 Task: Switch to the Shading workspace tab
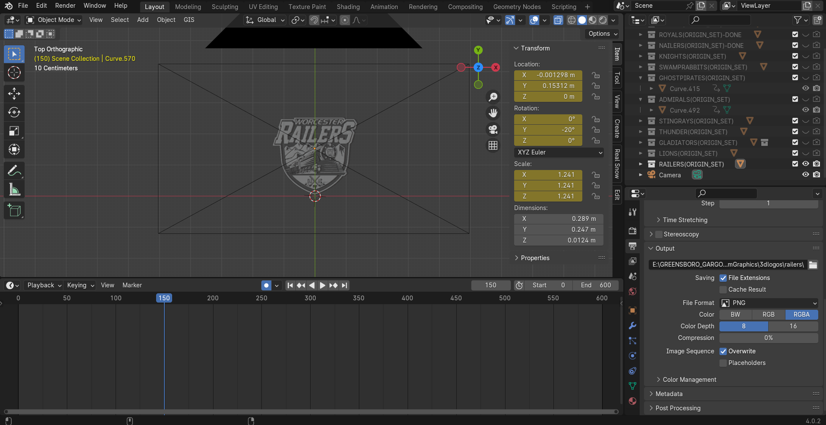point(348,7)
